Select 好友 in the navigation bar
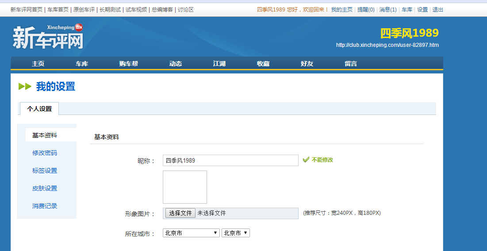Image resolution: width=487 pixels, height=251 pixels. (x=307, y=64)
